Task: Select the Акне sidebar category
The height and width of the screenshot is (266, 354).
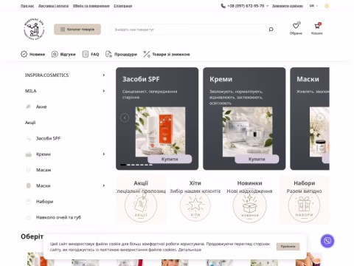Action: (x=41, y=106)
